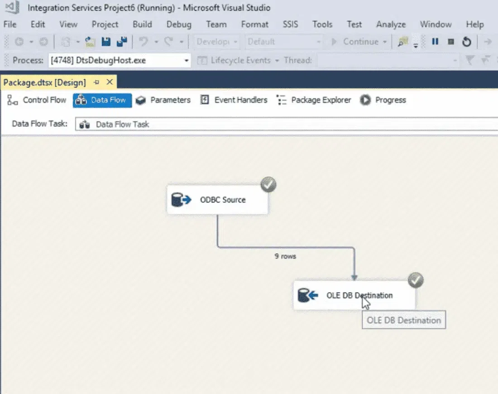Click the Lifecycle Events button

click(234, 60)
